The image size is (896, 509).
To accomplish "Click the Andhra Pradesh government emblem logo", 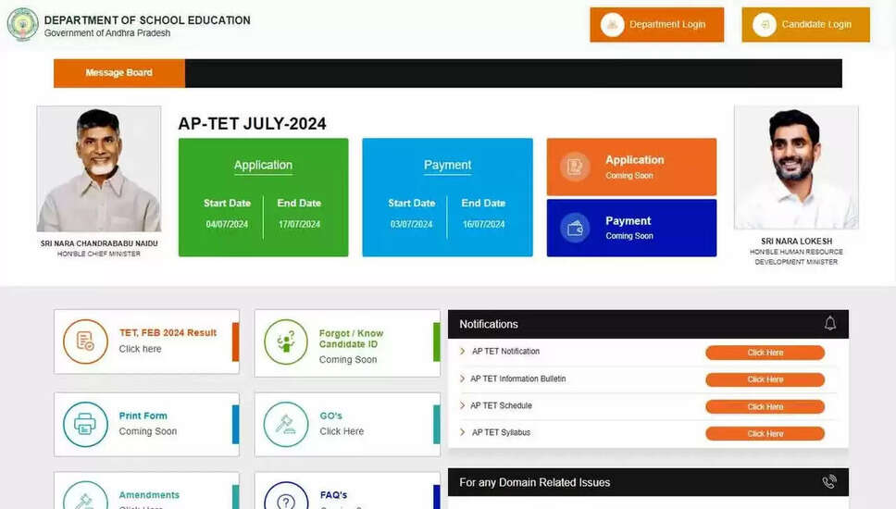I will [23, 25].
